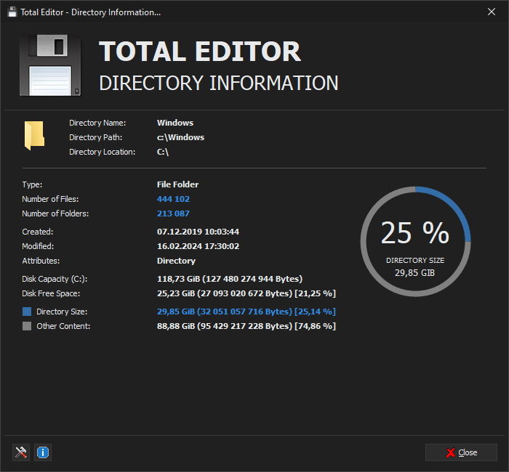The width and height of the screenshot is (509, 472).
Task: Click the Close button
Action: [x=461, y=452]
